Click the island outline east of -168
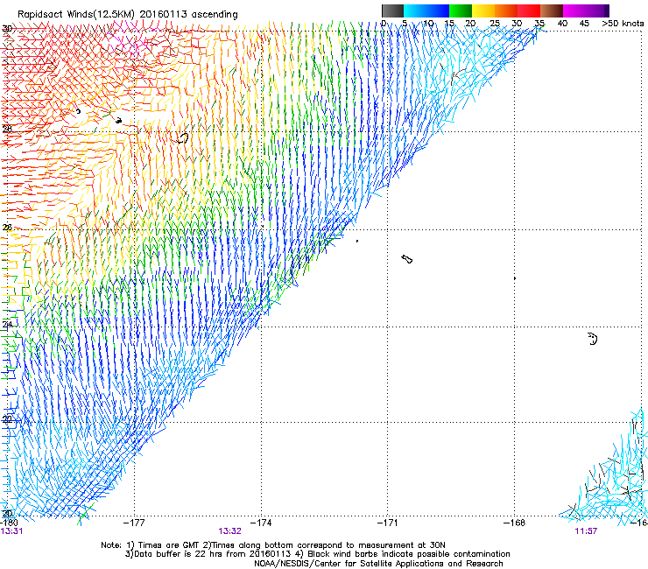The width and height of the screenshot is (648, 569). coord(593,339)
